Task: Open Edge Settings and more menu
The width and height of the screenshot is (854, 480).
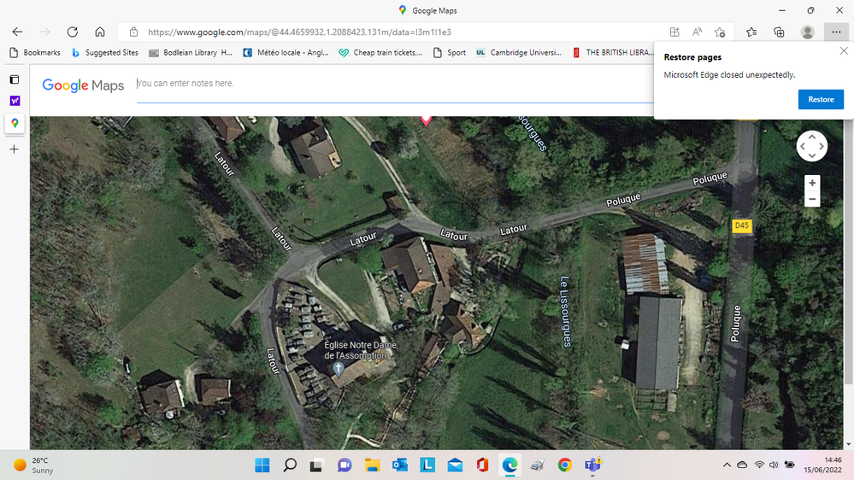Action: pyautogui.click(x=836, y=32)
